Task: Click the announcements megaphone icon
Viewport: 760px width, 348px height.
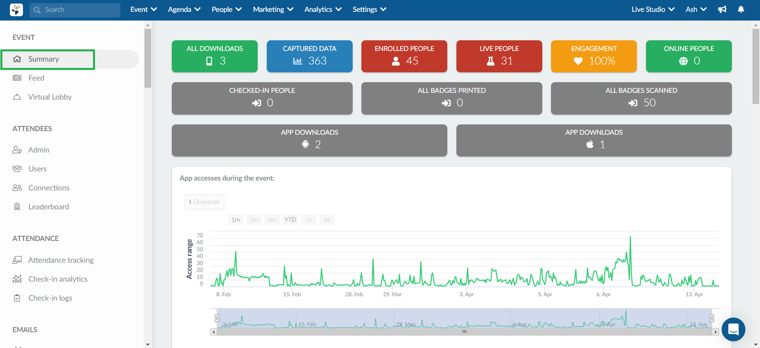Action: click(x=722, y=9)
